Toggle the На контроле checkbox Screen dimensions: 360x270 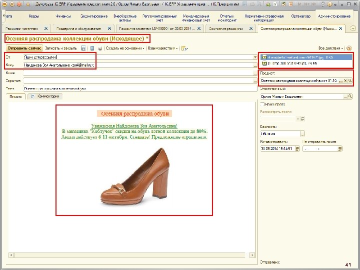[x=262, y=104]
